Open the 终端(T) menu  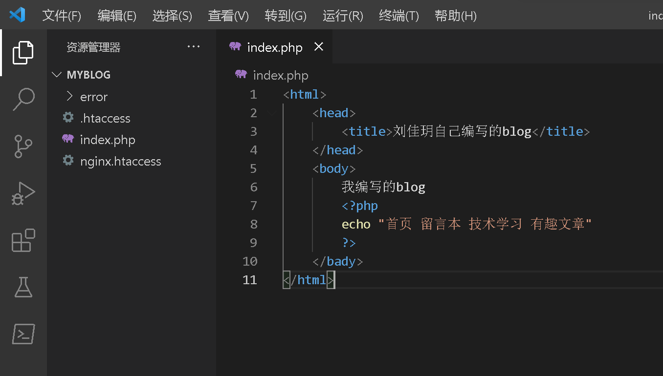[399, 16]
